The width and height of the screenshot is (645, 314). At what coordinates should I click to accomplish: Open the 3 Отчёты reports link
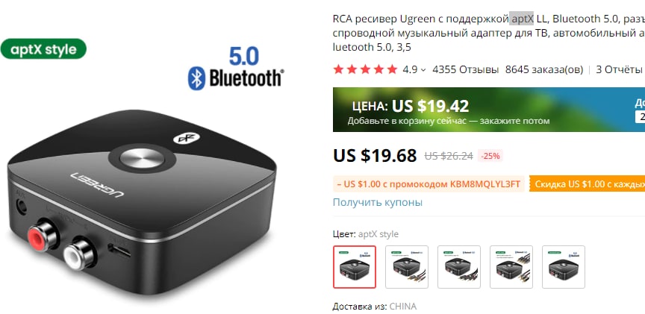point(619,69)
